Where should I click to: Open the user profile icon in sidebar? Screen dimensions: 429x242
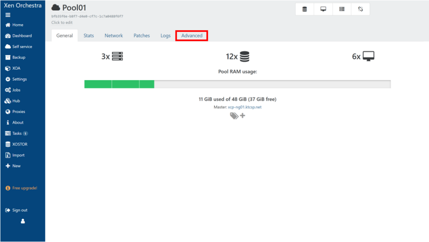(23, 222)
